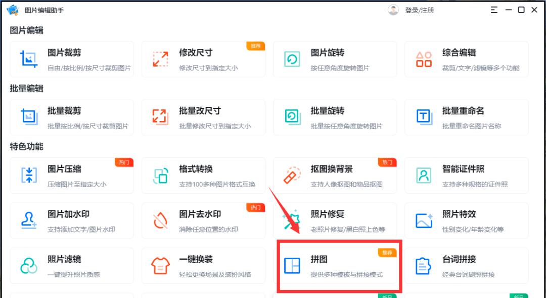Viewport: 546px width, 298px height.
Task: Click the 批量重命名 batch rename icon
Action: [423, 117]
